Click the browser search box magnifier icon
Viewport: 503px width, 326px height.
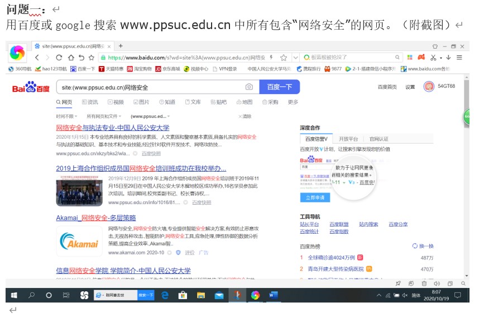tap(397, 57)
